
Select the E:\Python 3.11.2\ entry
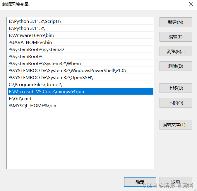[x=81, y=28]
